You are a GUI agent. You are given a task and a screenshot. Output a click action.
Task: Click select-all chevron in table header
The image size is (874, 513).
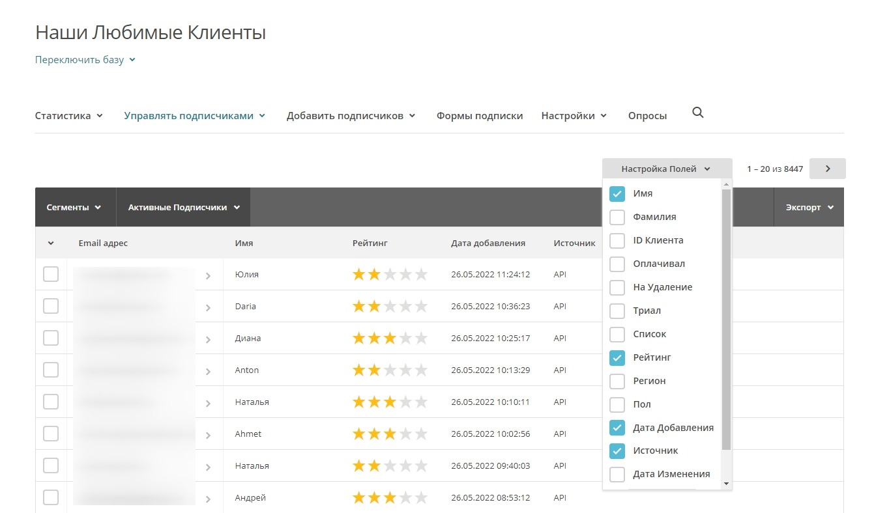51,243
